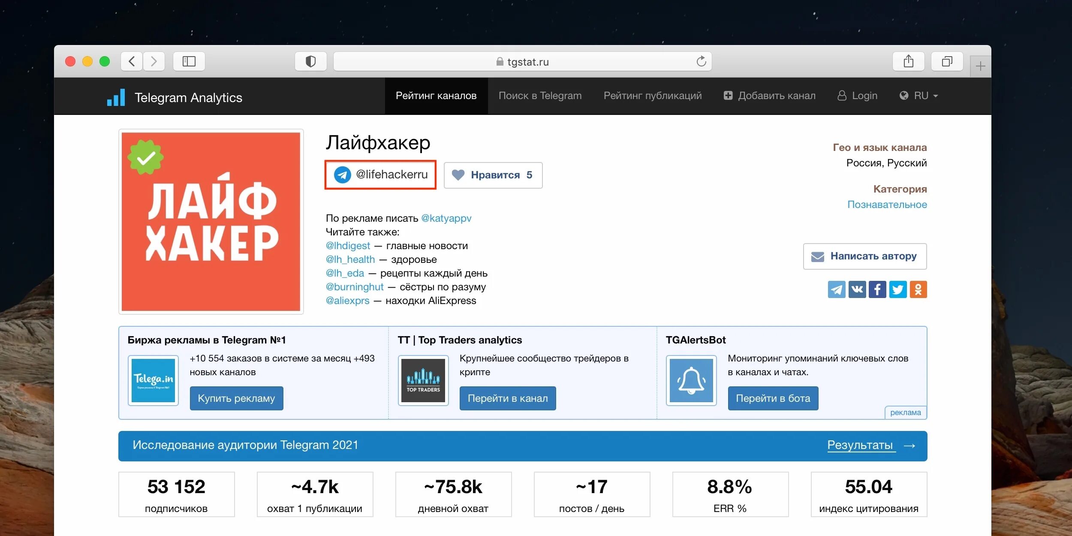Open the Познавательное category link

coord(887,205)
